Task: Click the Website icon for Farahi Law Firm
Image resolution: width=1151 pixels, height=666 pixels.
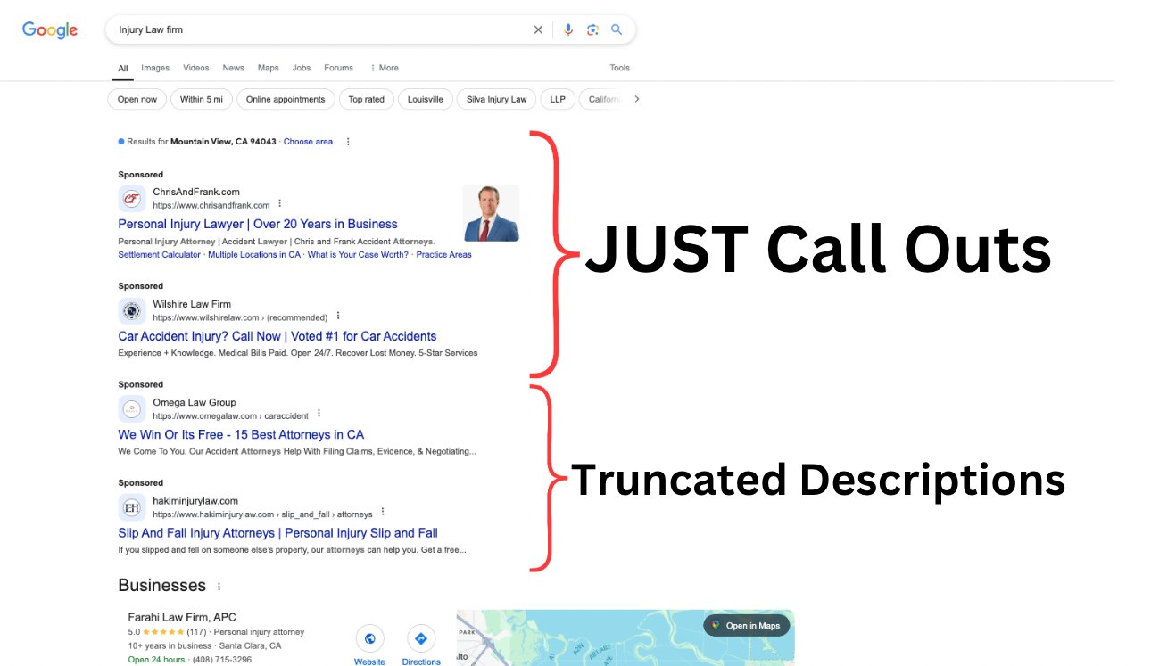Action: coord(369,638)
